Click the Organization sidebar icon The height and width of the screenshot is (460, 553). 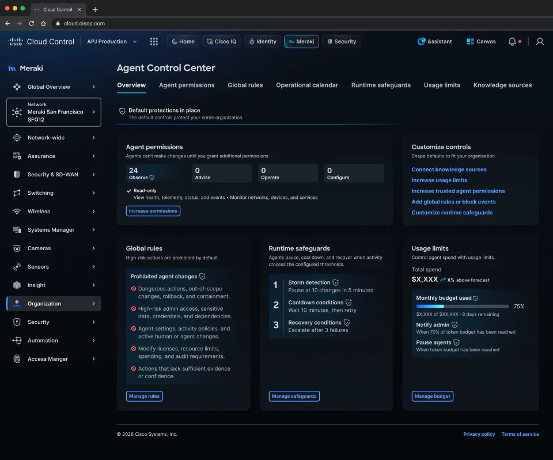[x=17, y=304]
